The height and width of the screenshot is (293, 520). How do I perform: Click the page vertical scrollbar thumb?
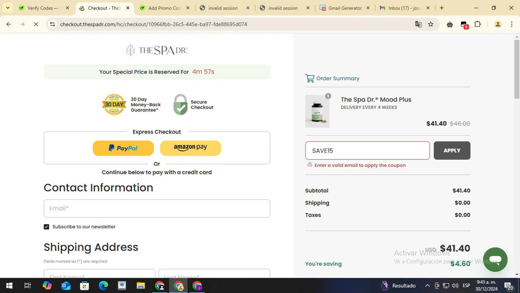pos(517,69)
